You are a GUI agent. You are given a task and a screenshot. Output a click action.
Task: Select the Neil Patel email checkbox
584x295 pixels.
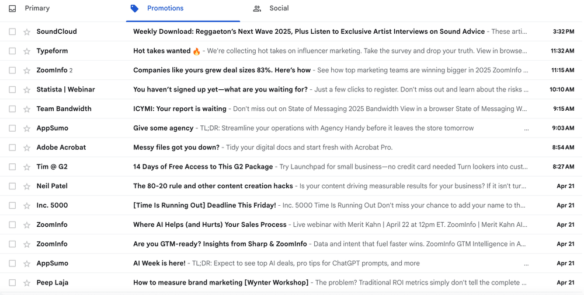point(12,187)
